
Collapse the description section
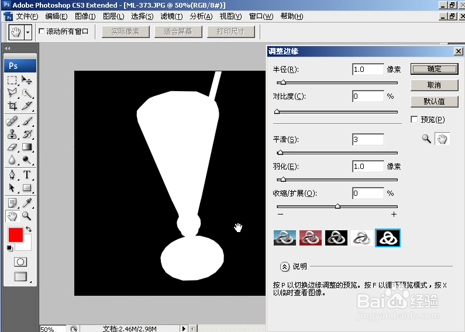[284, 267]
